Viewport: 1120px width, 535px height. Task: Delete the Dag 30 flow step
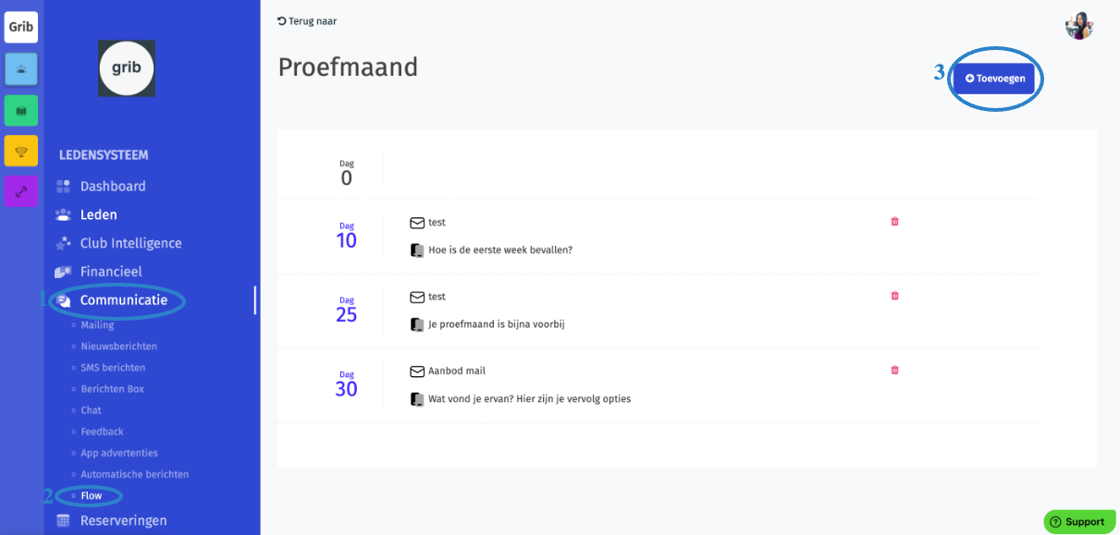[x=894, y=370]
